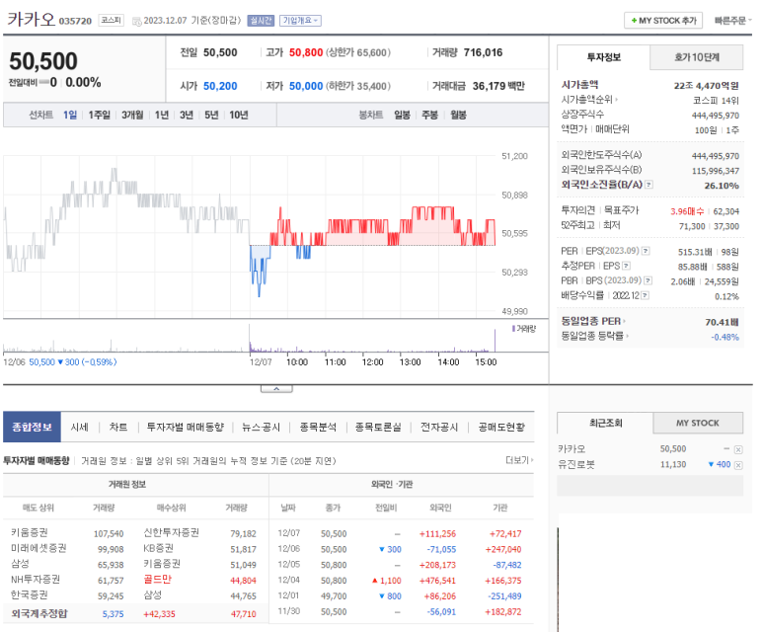Click help icon next to PER EPS(2023.09)
This screenshot has height=632, width=763.
pos(646,251)
